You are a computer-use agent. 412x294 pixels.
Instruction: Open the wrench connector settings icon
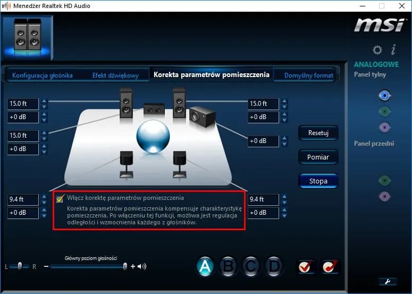(388, 281)
